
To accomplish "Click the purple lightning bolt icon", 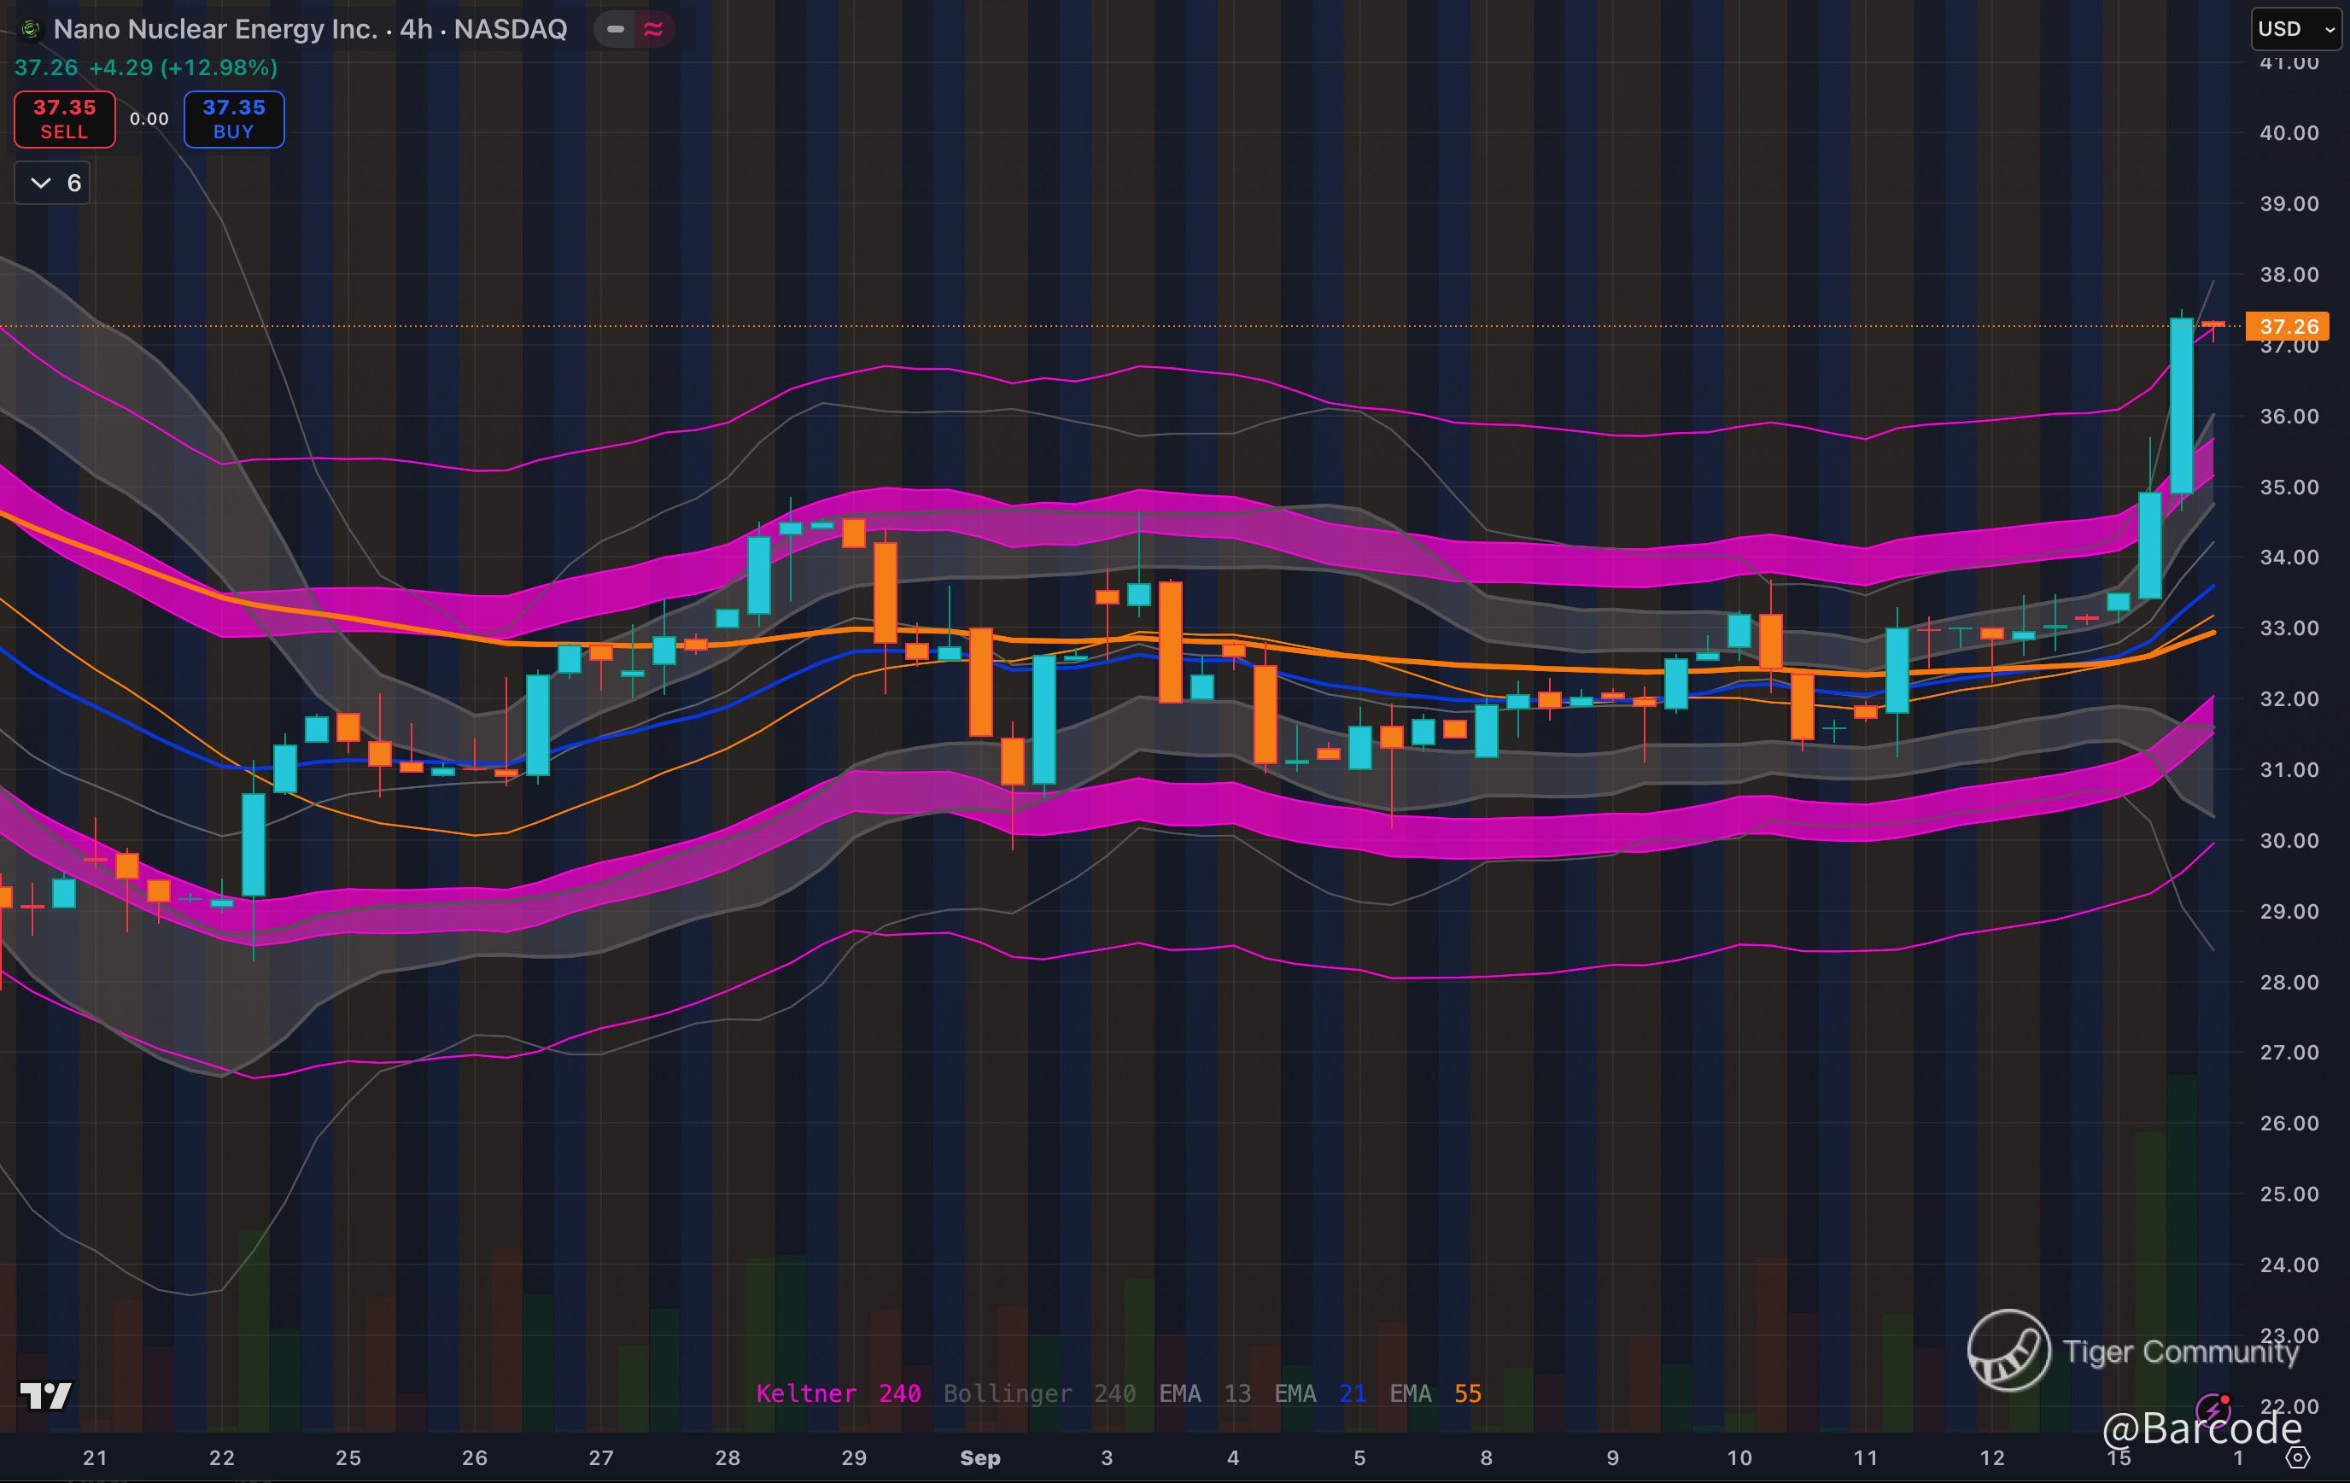I will [2212, 1409].
